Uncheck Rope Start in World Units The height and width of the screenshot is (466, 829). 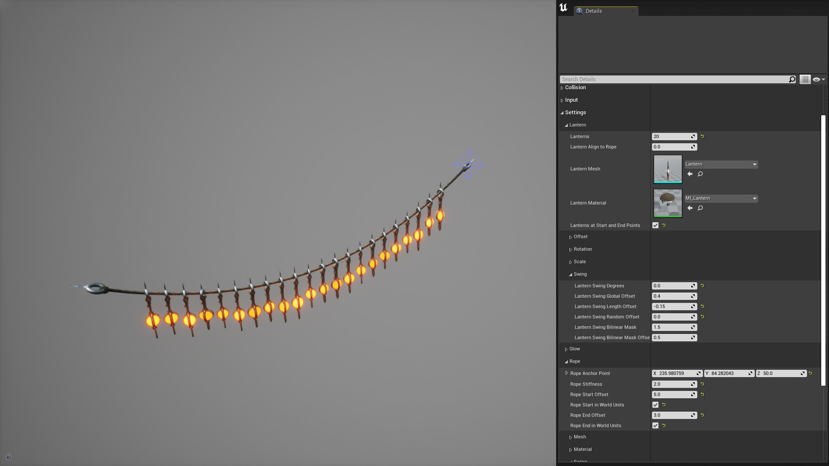point(655,404)
